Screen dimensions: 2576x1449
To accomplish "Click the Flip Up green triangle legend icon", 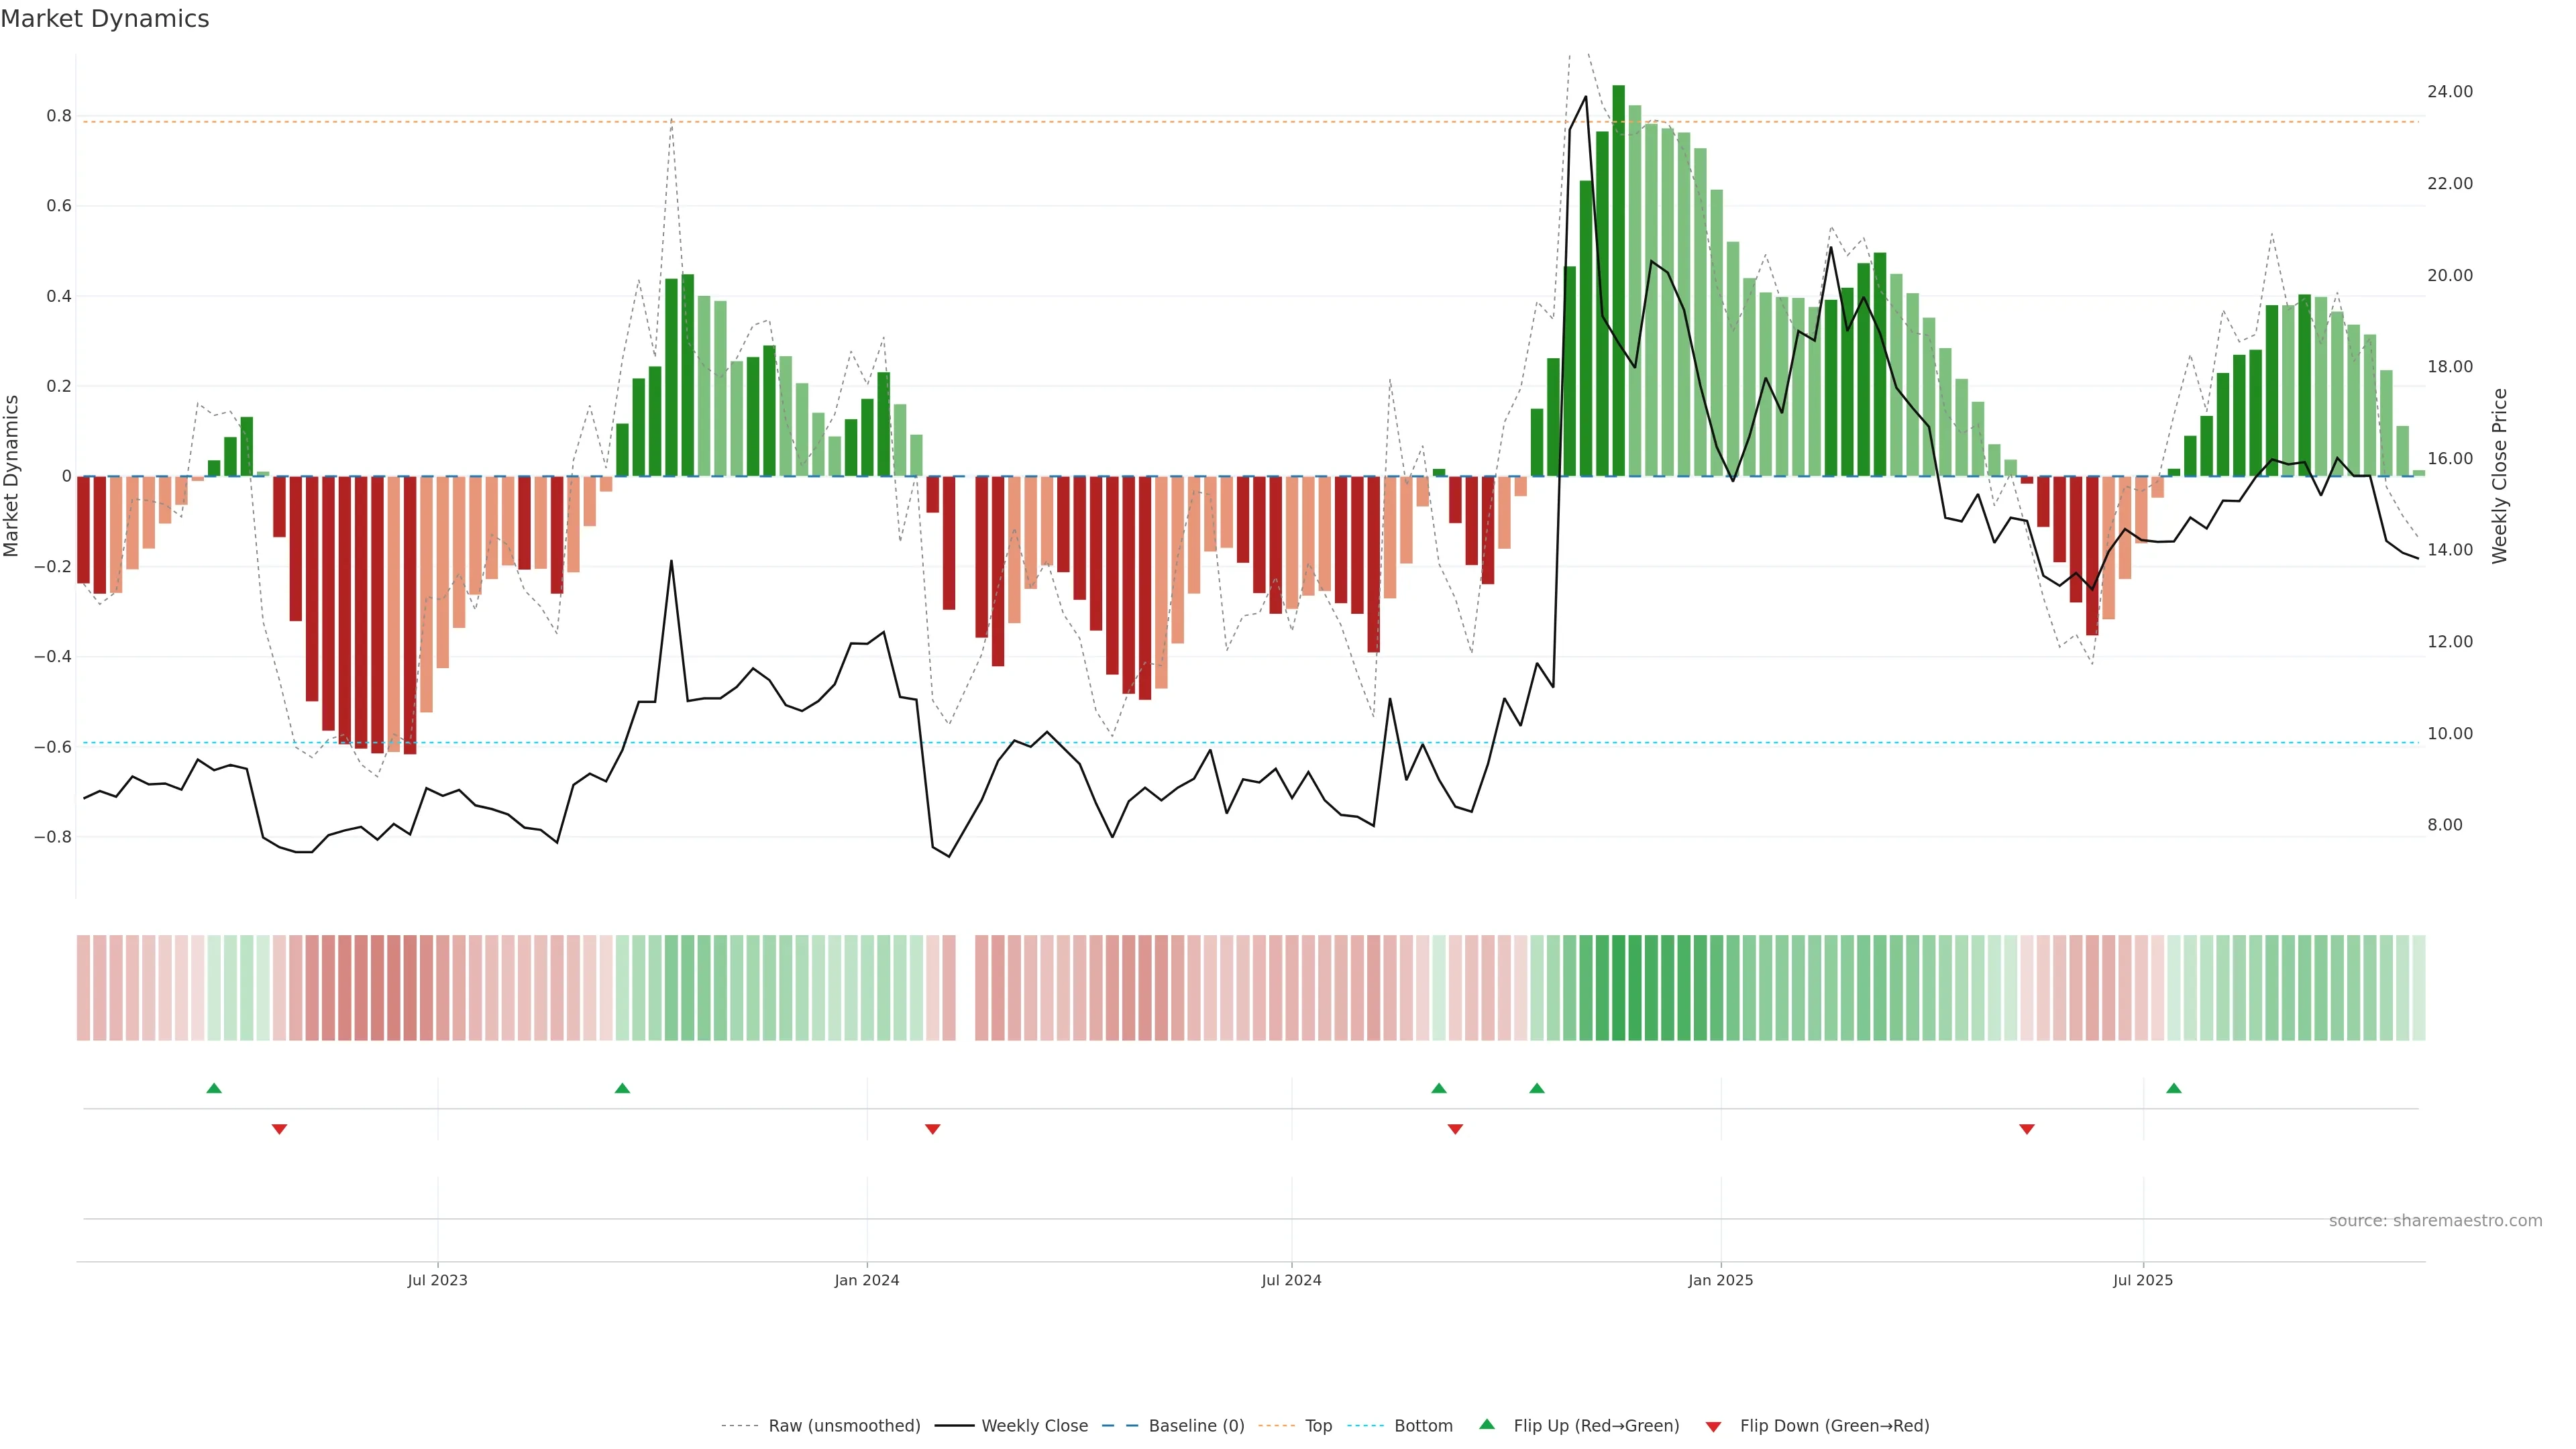I will coord(1486,1425).
